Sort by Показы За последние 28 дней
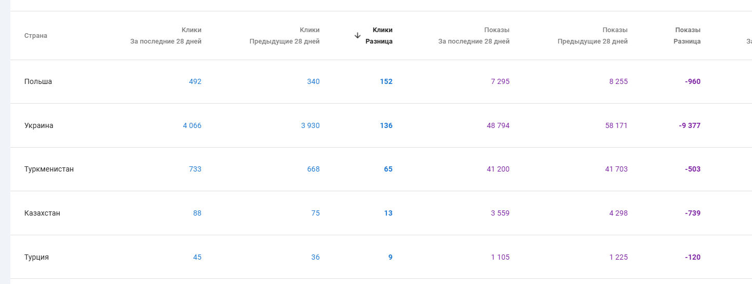The height and width of the screenshot is (284, 752). pos(474,36)
